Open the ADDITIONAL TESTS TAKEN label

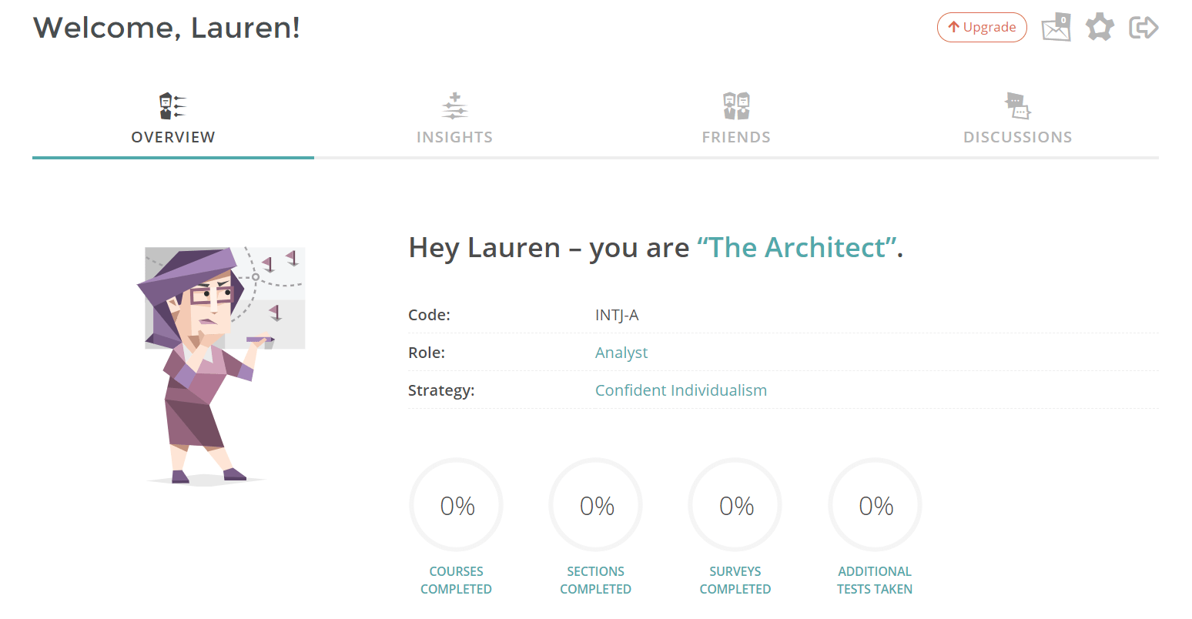(875, 580)
